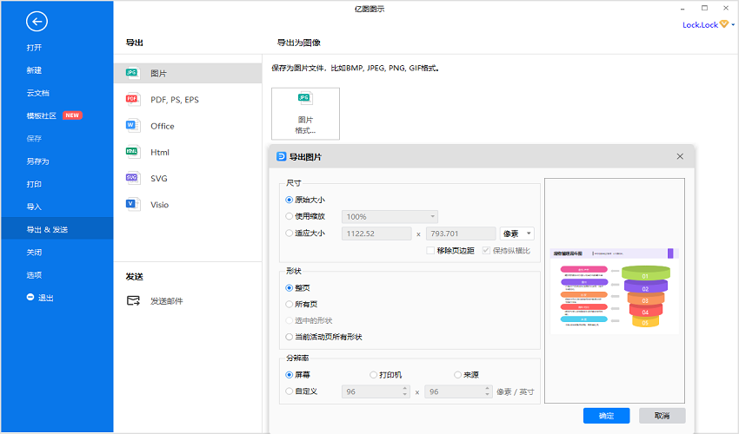The image size is (739, 434).
Task: Open the 图片格式 export tile
Action: pyautogui.click(x=305, y=113)
